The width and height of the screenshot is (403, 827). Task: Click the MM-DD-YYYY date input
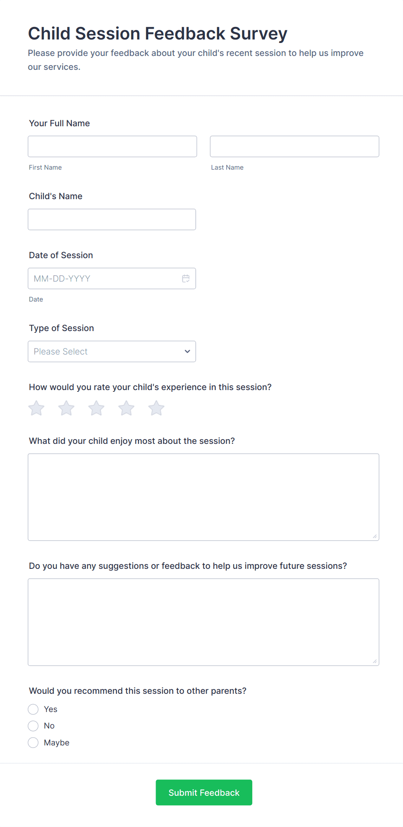click(104, 279)
